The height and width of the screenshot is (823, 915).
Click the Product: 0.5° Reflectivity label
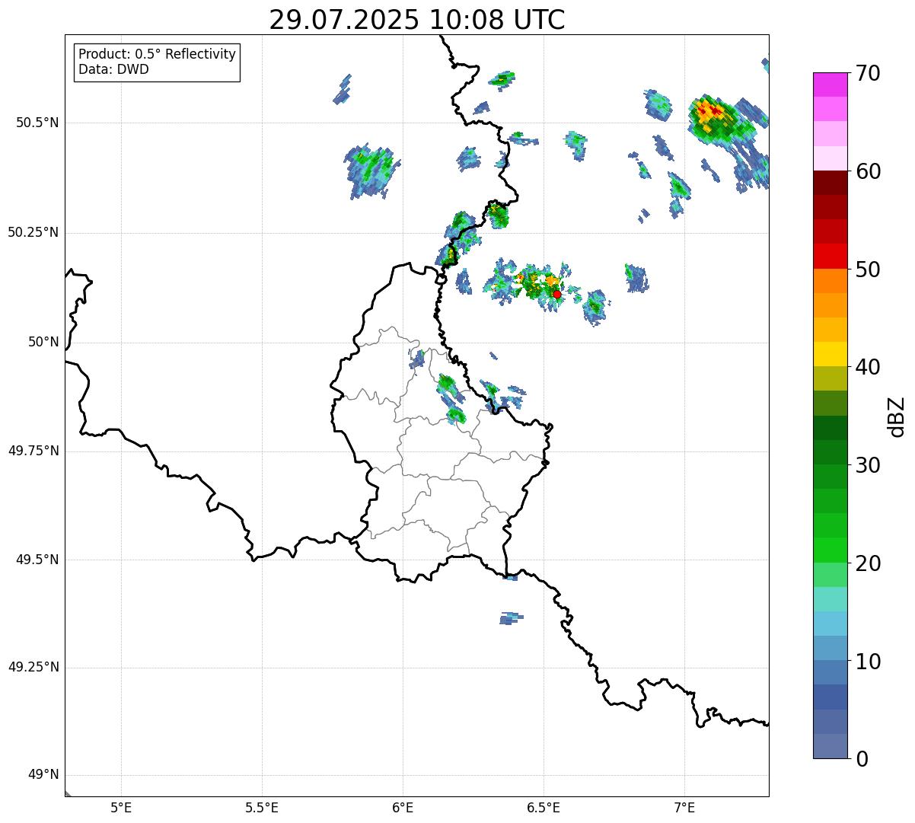tap(157, 55)
